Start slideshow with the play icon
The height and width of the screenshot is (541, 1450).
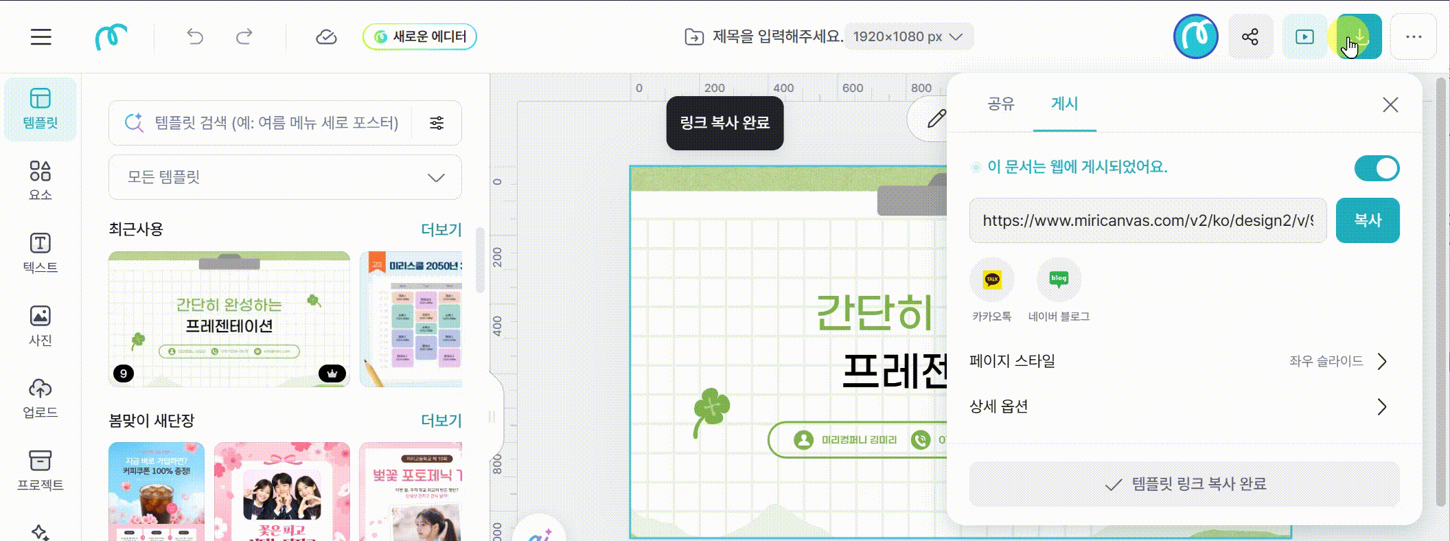pos(1304,36)
